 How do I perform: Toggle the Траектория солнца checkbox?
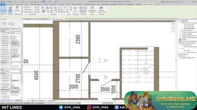pos(11,60)
